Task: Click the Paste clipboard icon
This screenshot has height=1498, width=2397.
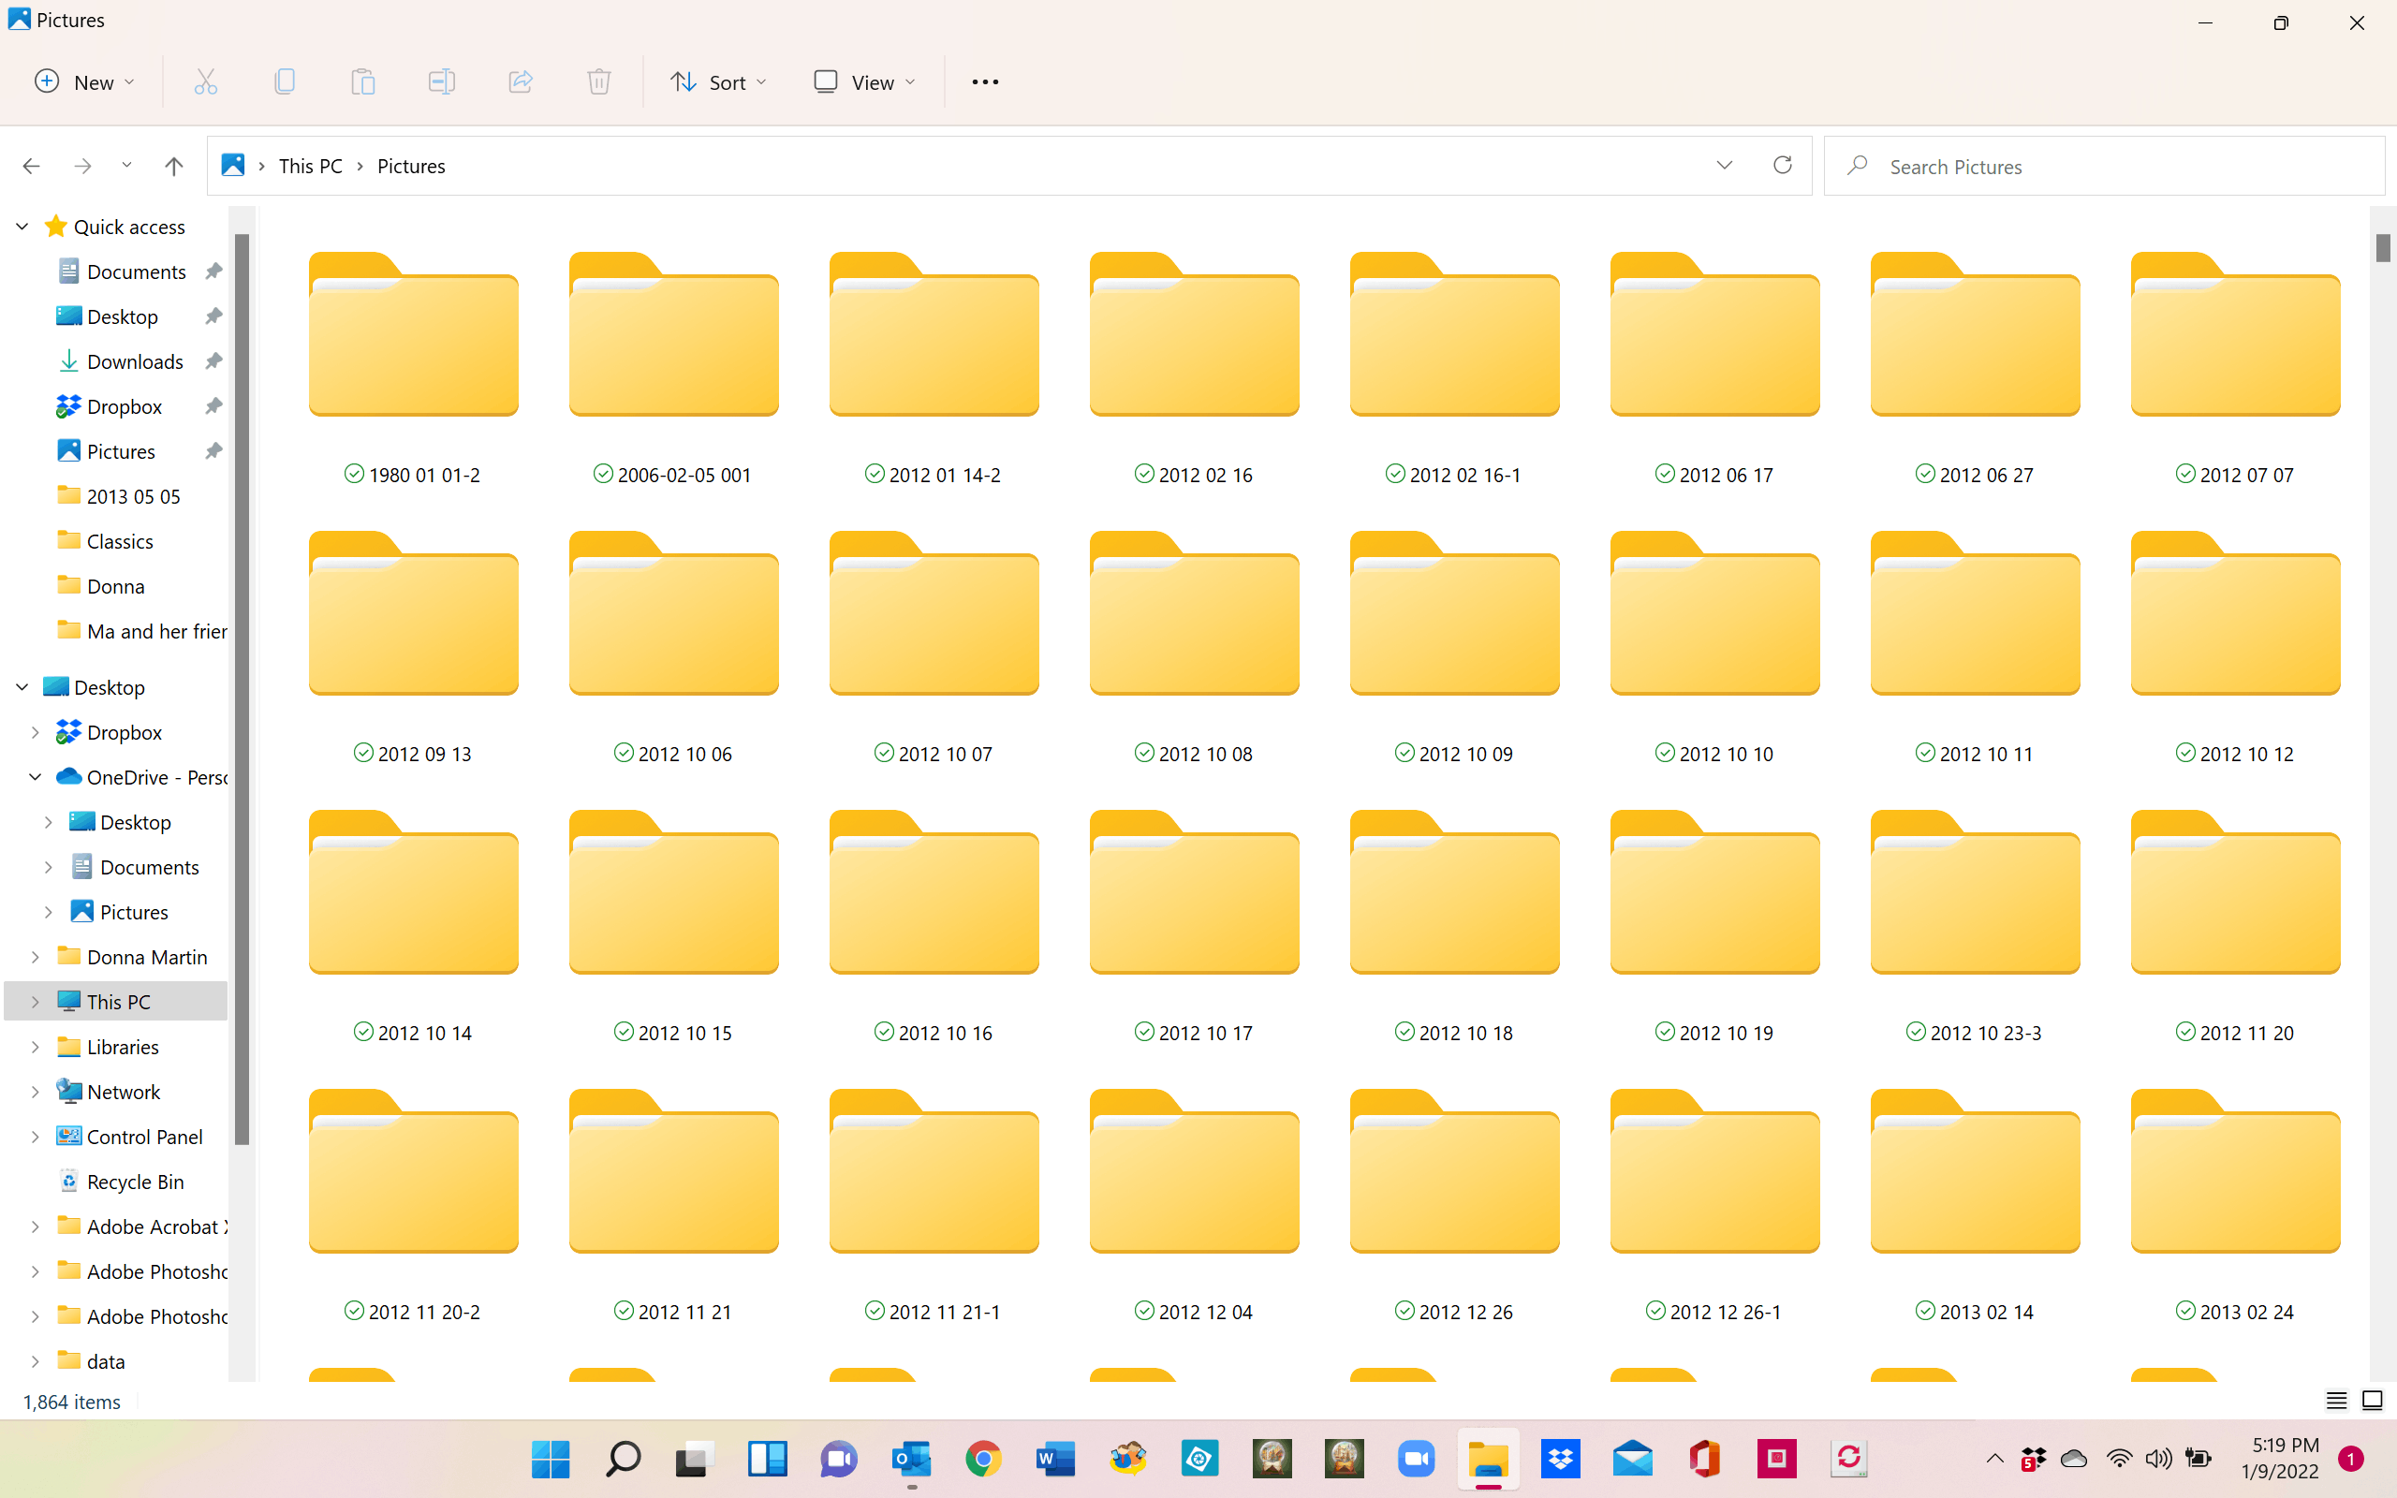Action: 362,81
